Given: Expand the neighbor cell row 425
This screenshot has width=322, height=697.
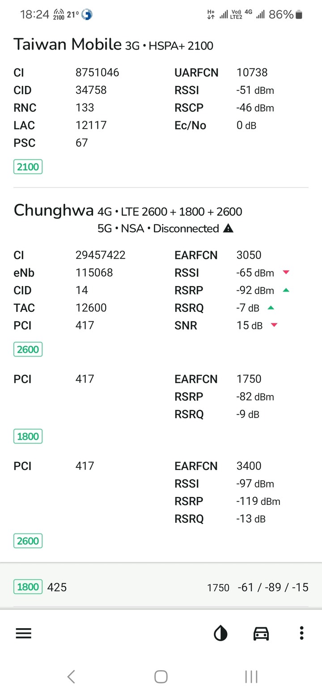Looking at the screenshot, I should click(161, 587).
